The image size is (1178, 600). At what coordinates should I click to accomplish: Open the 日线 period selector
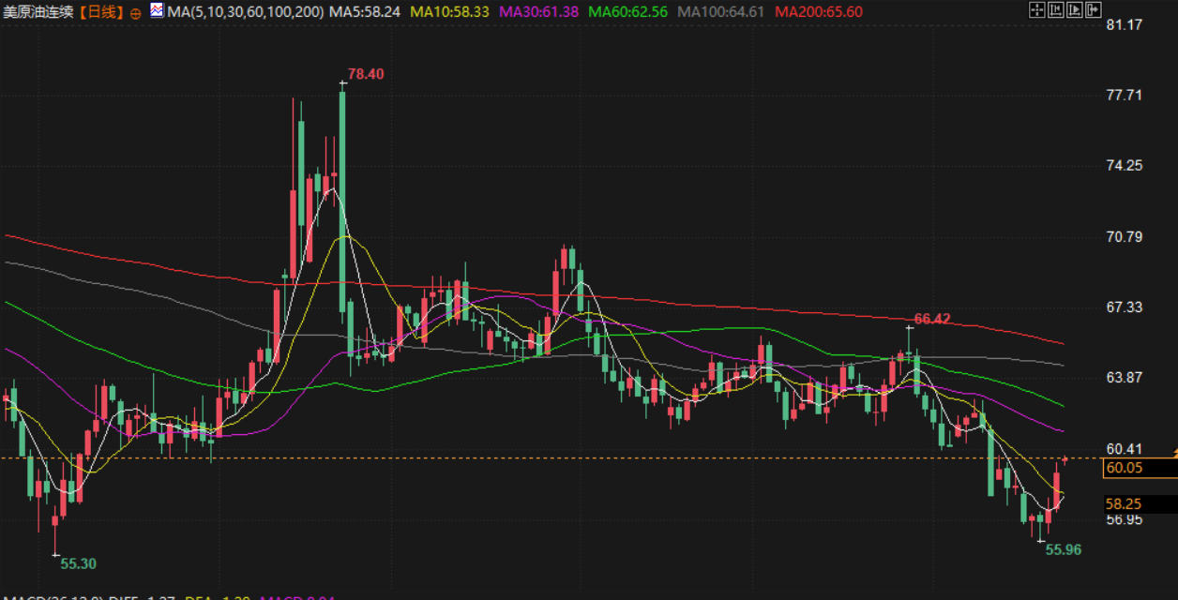tap(101, 12)
